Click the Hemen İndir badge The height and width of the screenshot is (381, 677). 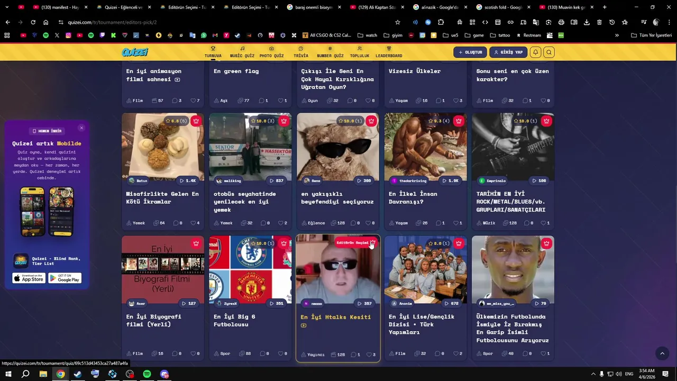tap(47, 131)
